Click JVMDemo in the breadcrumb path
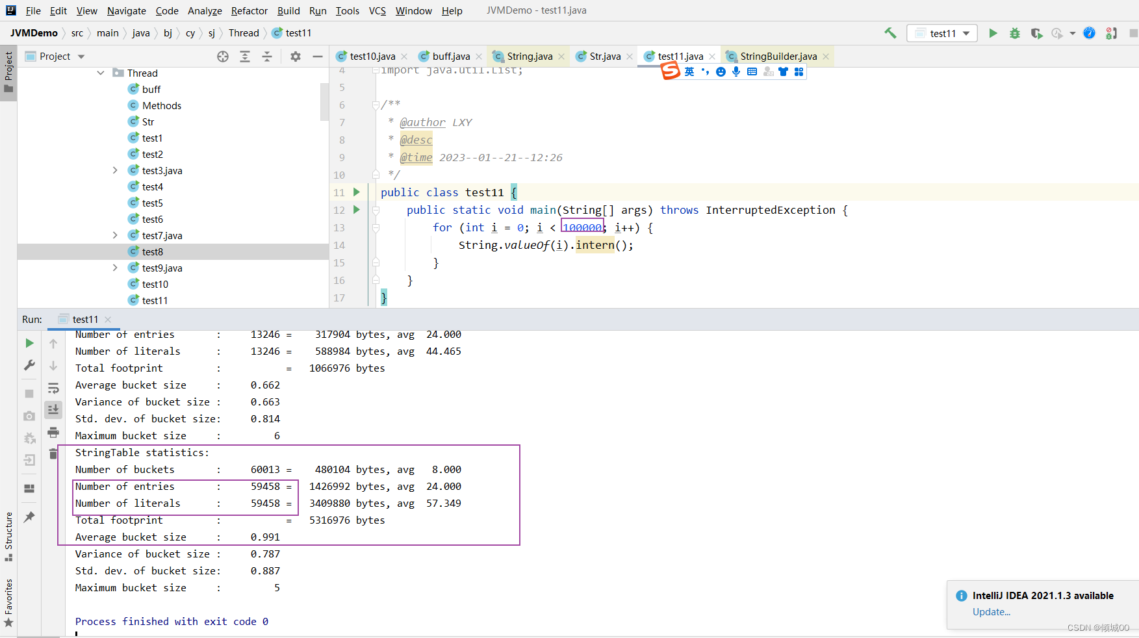Viewport: 1139px width, 638px height. click(x=34, y=33)
